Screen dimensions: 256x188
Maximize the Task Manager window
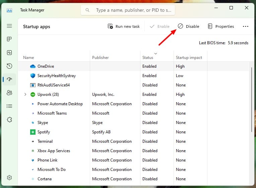(x=231, y=8)
